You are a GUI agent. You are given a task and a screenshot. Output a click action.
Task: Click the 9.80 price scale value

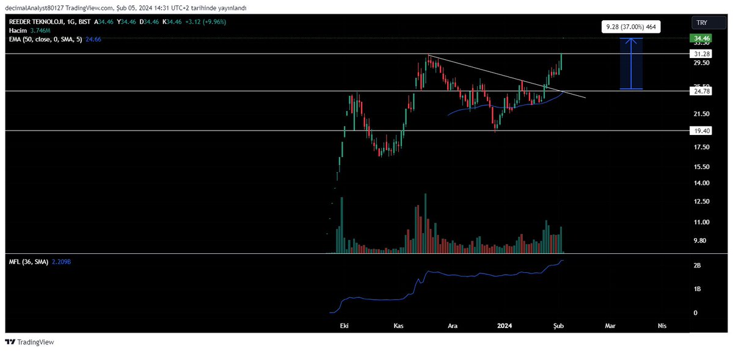tap(700, 241)
